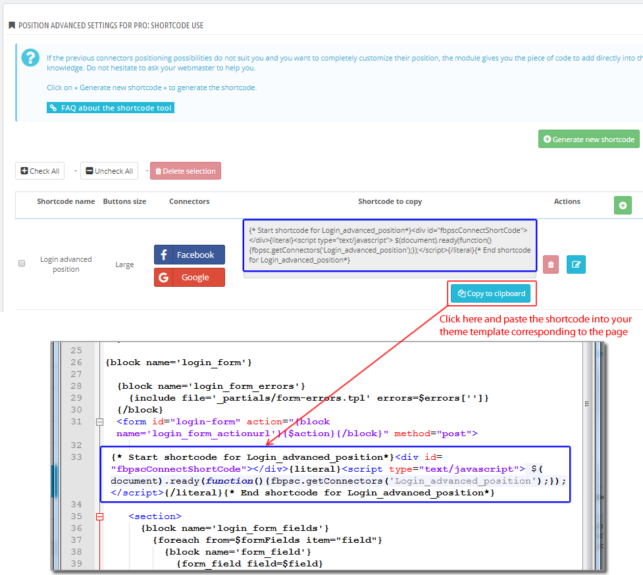Click the help question mark icon
Screen dimensions: 643x575
(x=30, y=58)
